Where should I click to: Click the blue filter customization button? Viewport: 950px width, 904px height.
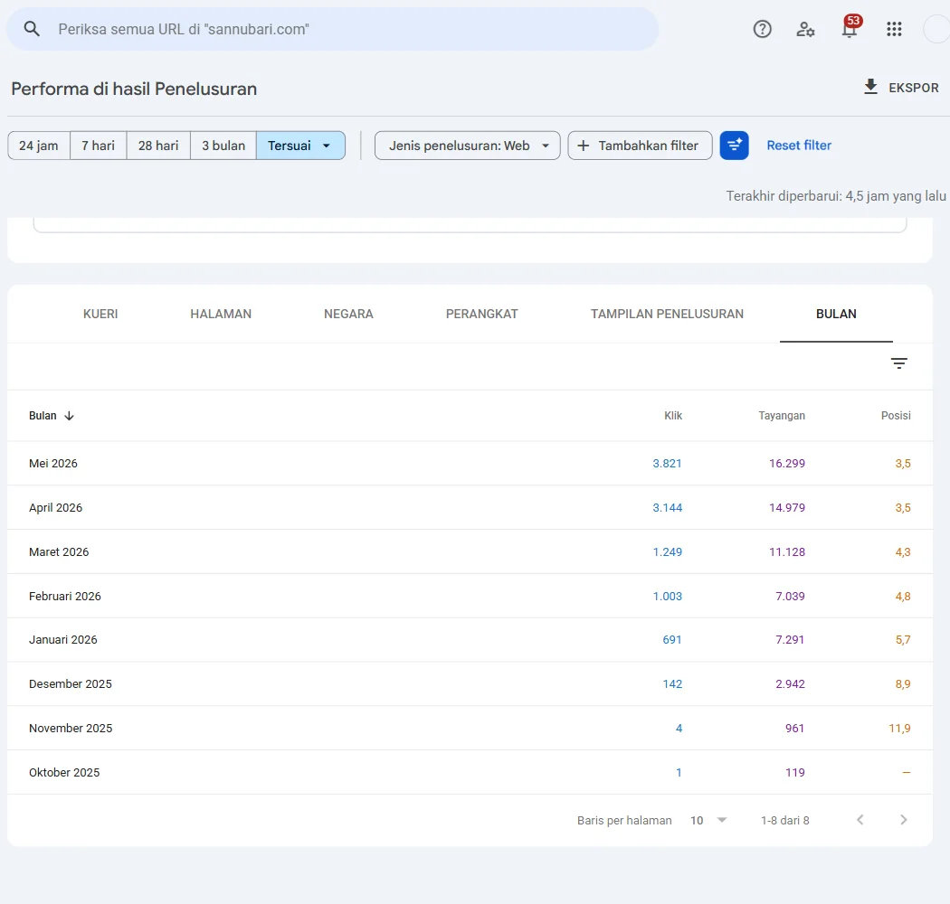click(x=735, y=146)
